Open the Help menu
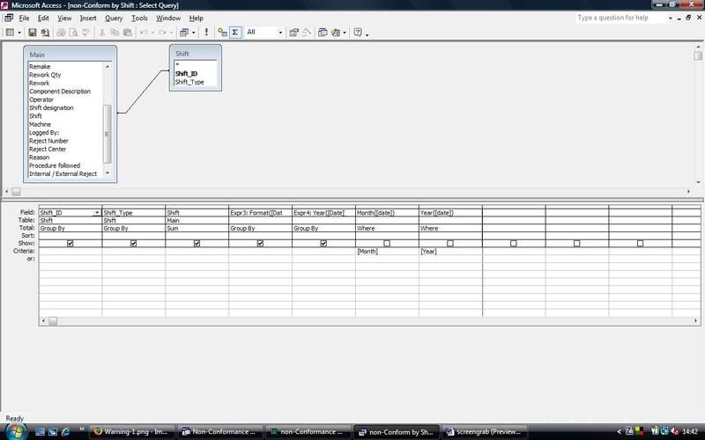Screen dimensions: 705x440 coord(196,18)
